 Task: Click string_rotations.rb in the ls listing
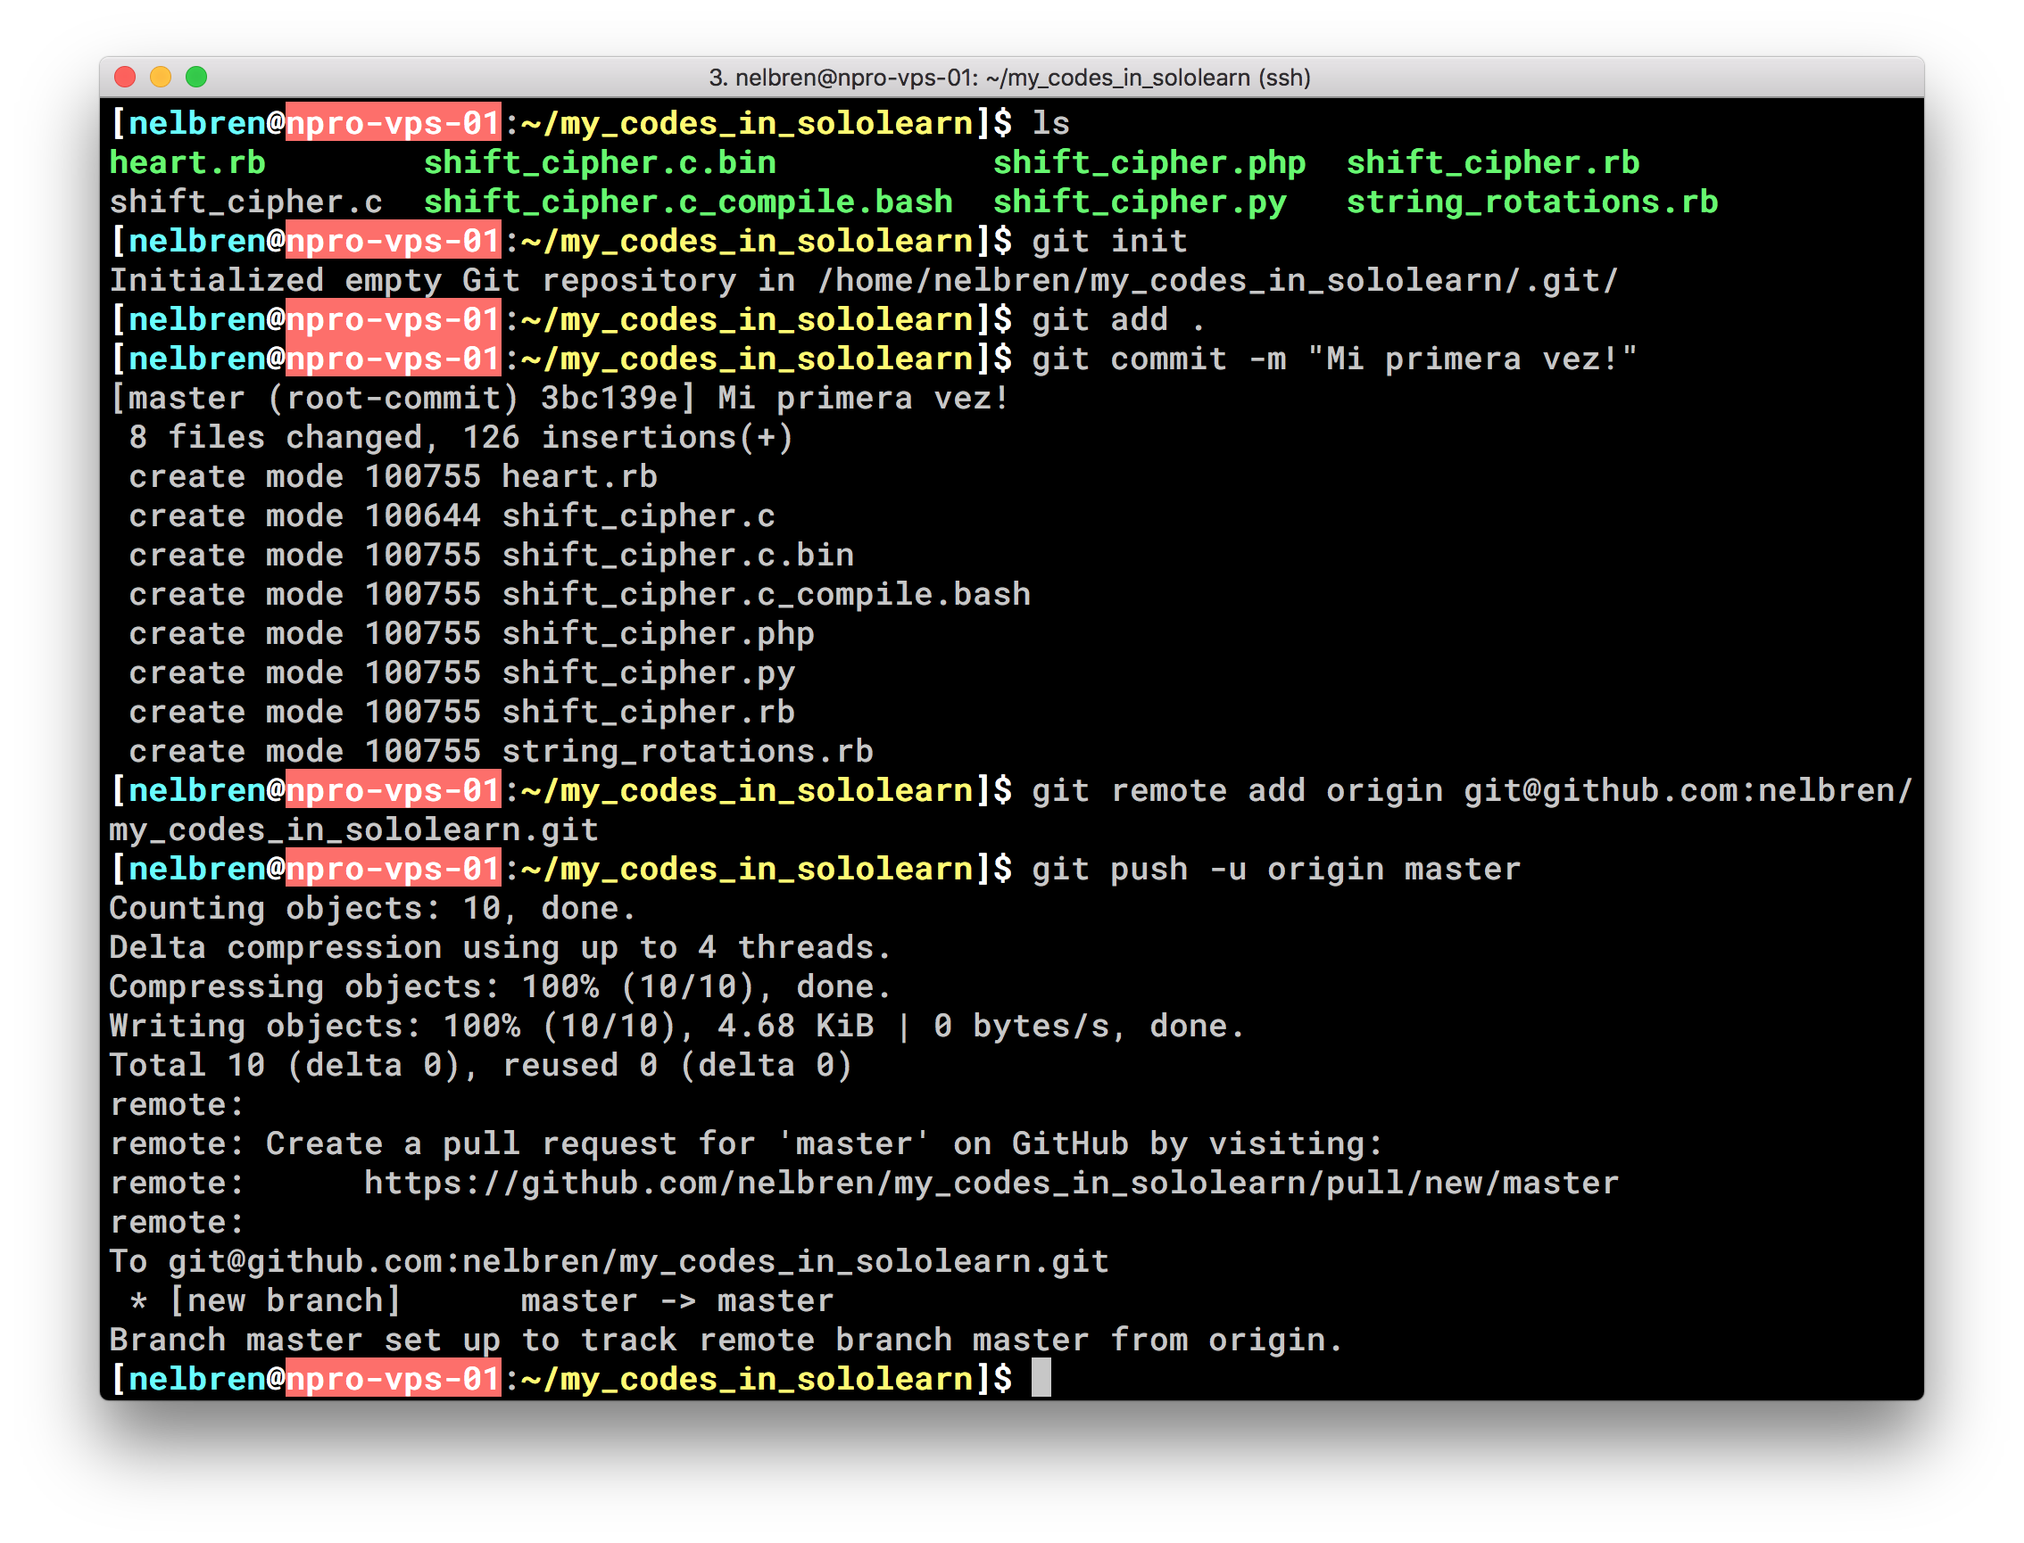point(1530,202)
